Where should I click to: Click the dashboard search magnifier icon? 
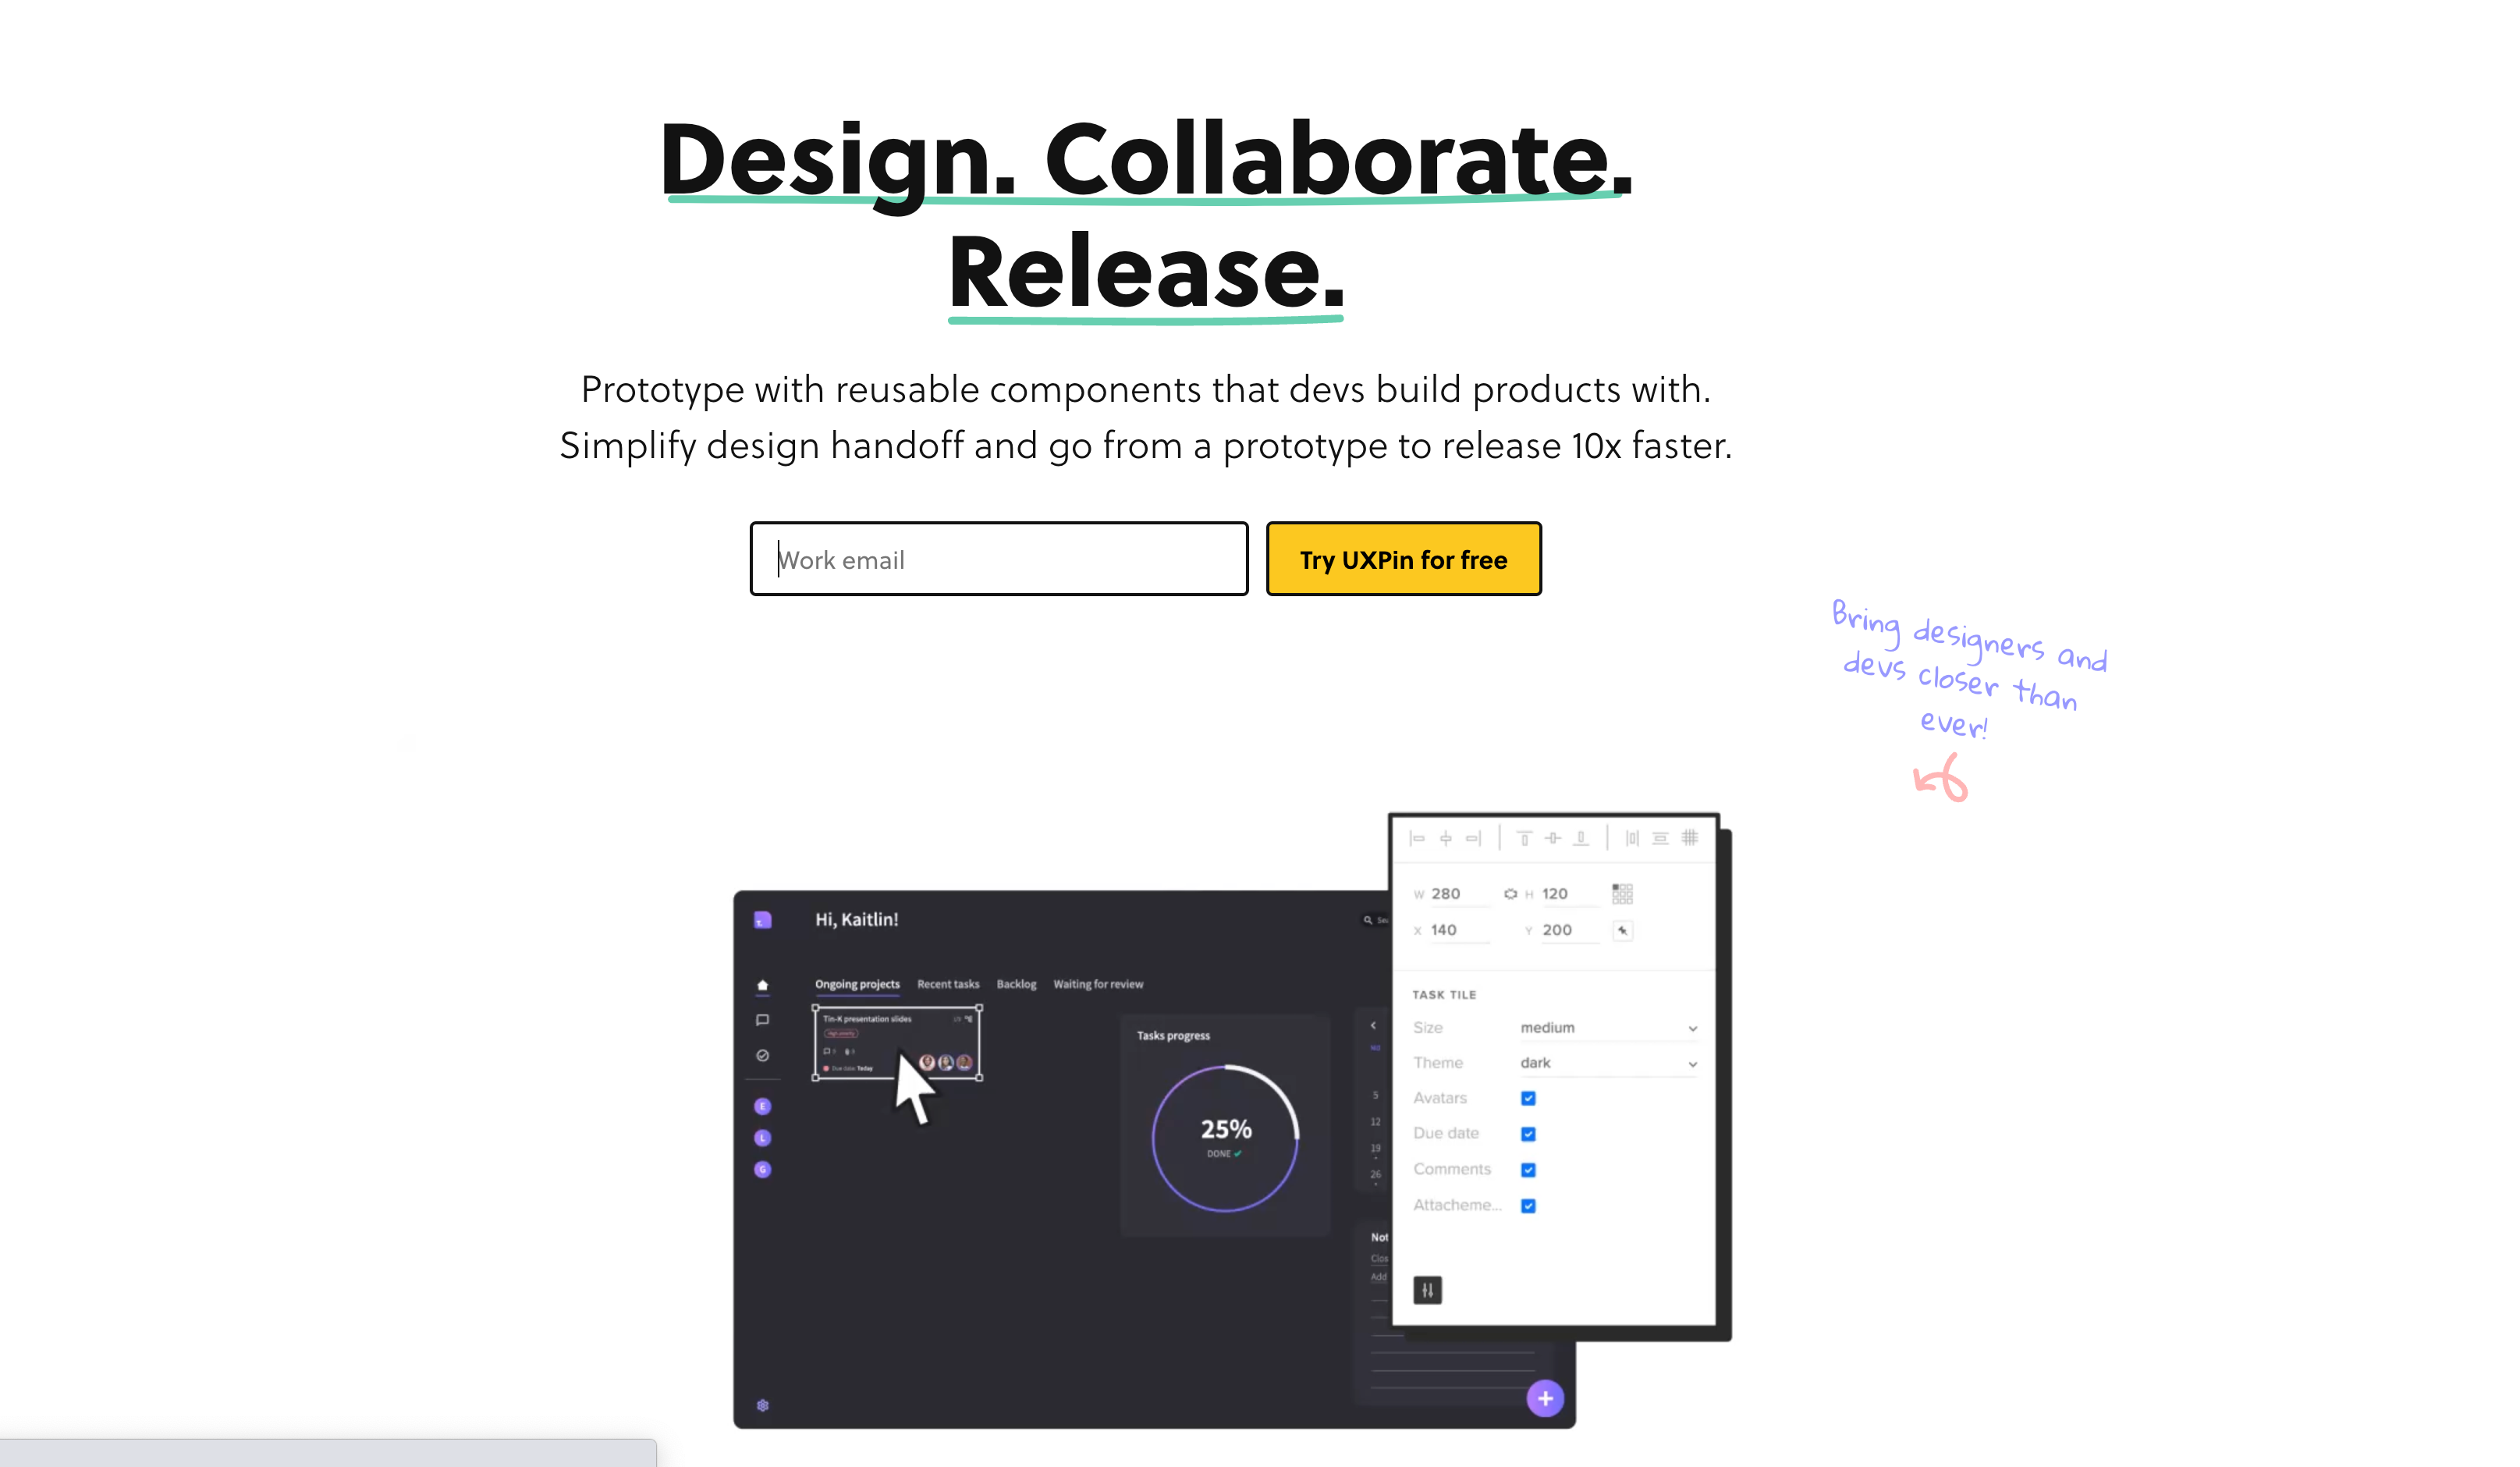[1367, 920]
